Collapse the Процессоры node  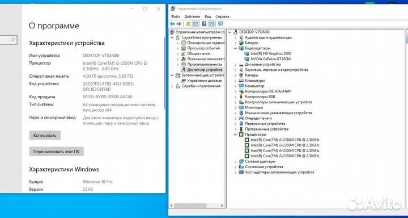pos(235,135)
